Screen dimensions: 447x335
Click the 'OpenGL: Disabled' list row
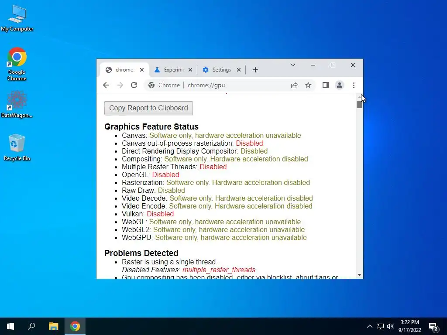151,174
